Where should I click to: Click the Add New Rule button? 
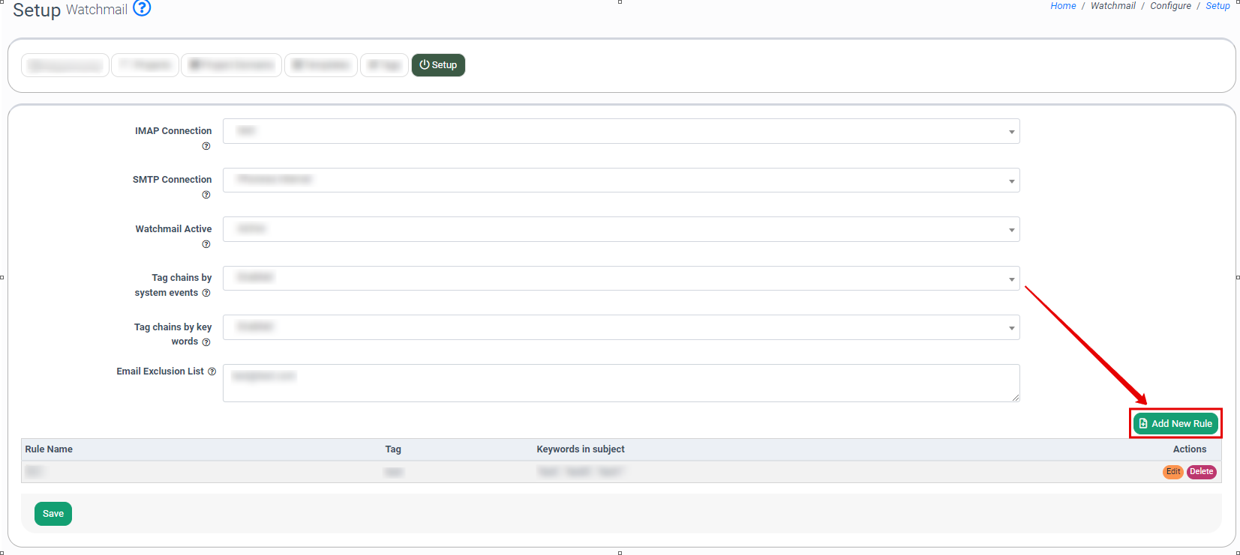(x=1175, y=423)
